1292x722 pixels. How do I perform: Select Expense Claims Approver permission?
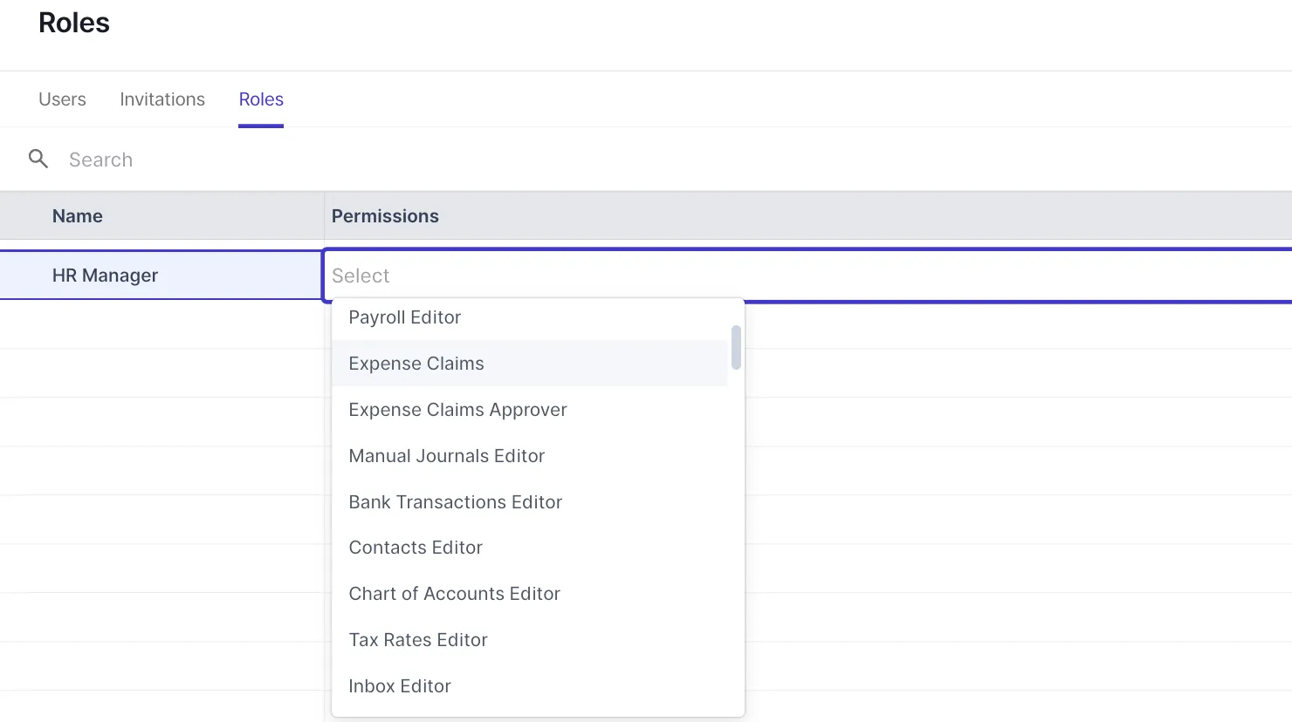[457, 409]
